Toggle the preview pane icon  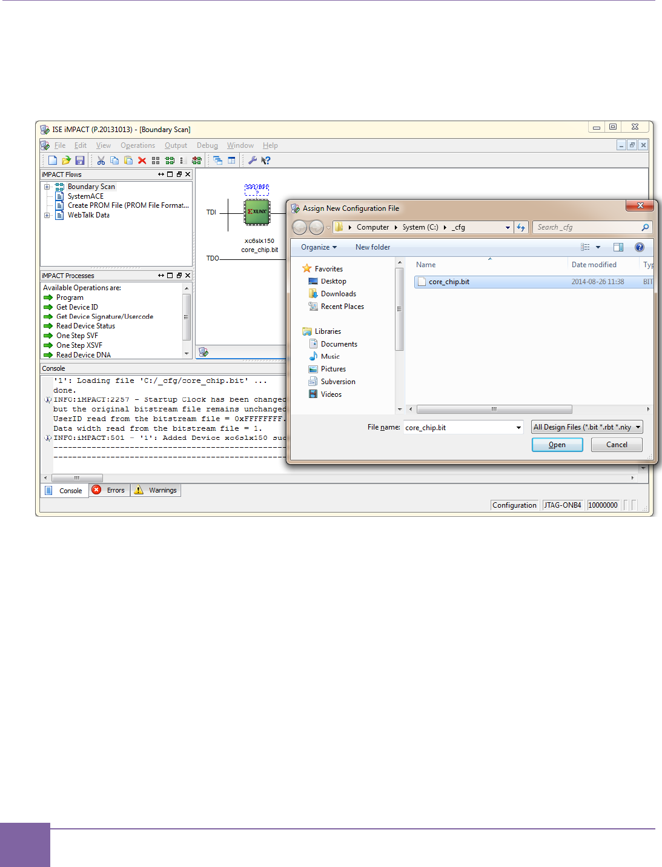pos(618,247)
